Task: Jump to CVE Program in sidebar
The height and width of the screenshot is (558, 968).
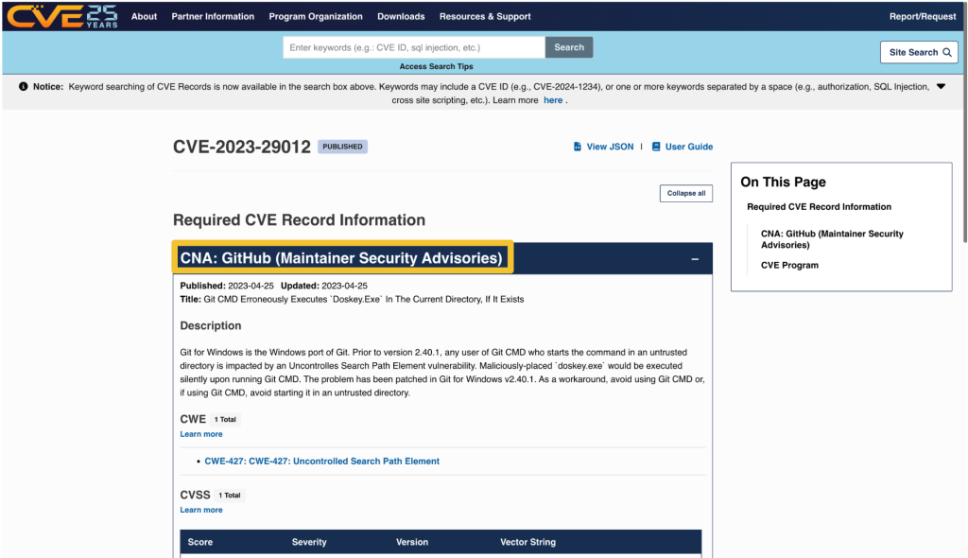Action: [789, 265]
